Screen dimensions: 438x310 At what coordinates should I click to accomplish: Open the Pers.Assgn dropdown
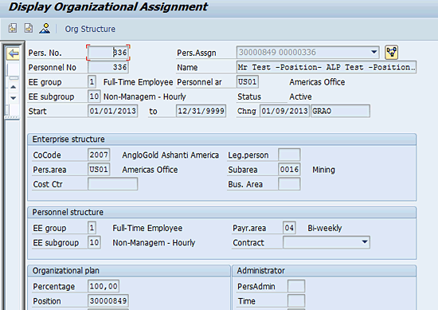[373, 52]
